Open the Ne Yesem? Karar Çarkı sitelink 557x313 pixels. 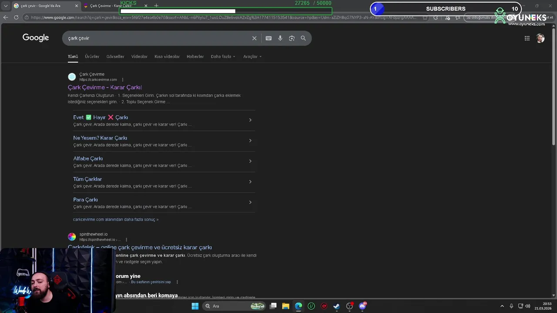[100, 138]
